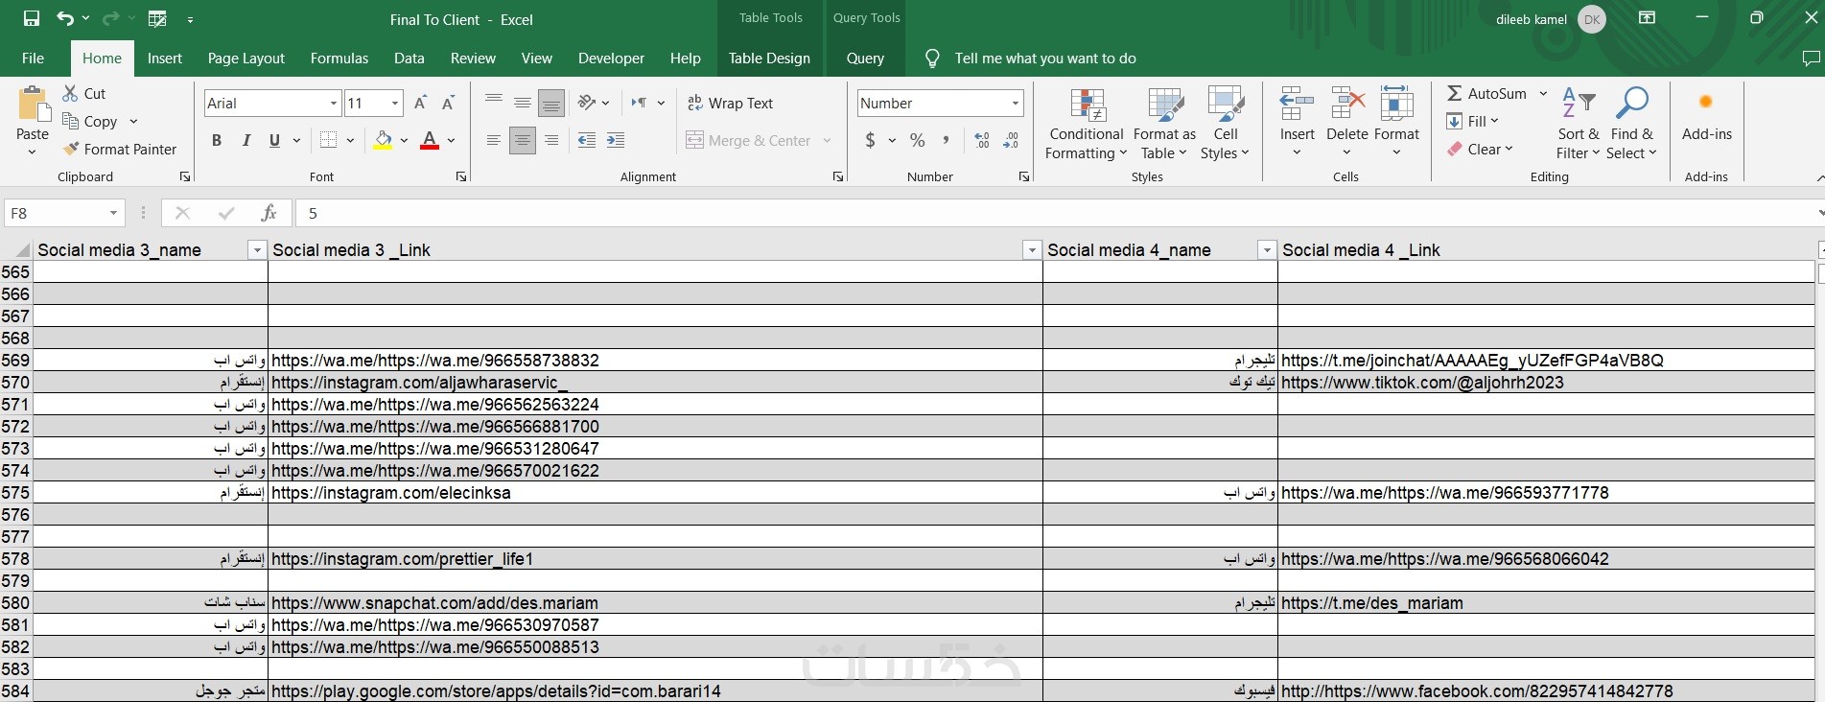Click the Undo arrow icon
Screen dimensions: 1825x702
pos(64,19)
